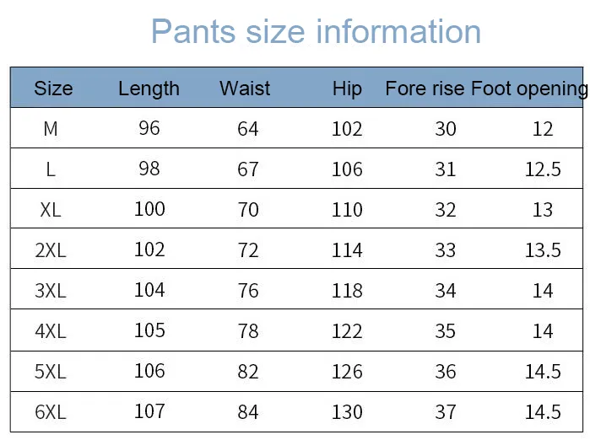
Task: Select the Fore rise column header
Action: tap(425, 89)
